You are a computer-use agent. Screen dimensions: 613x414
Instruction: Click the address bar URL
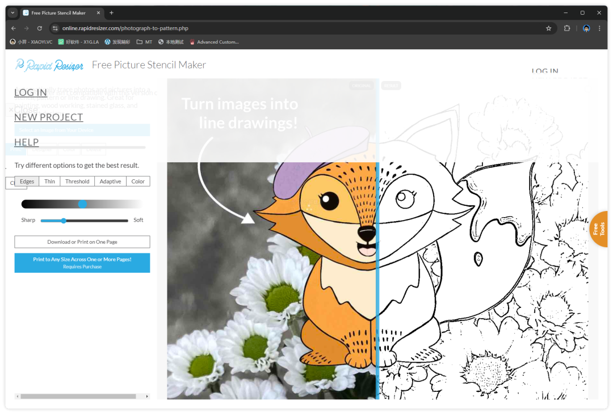click(125, 28)
